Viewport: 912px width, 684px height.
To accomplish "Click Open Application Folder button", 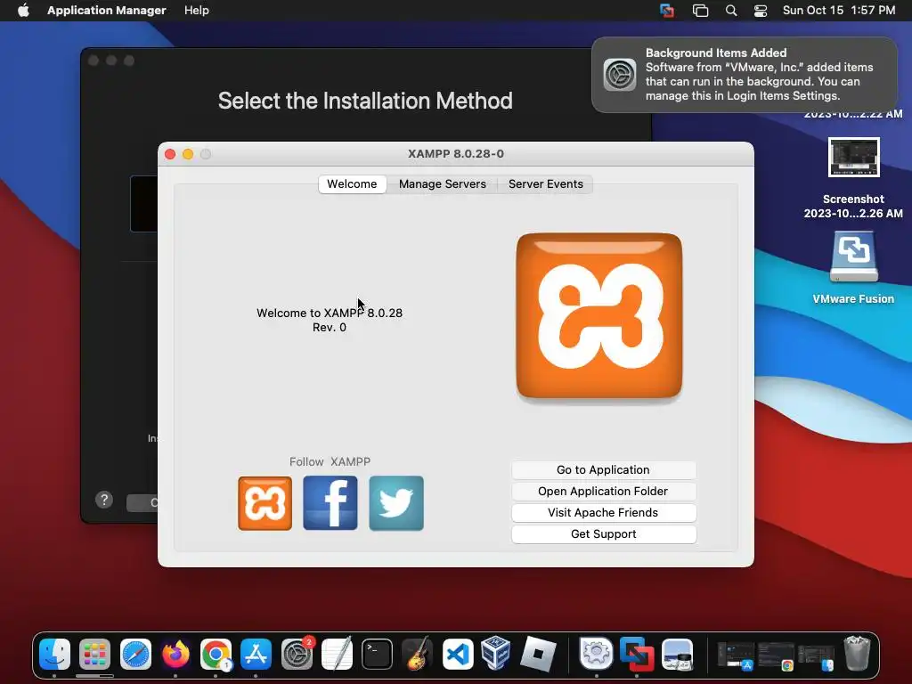I will point(603,492).
